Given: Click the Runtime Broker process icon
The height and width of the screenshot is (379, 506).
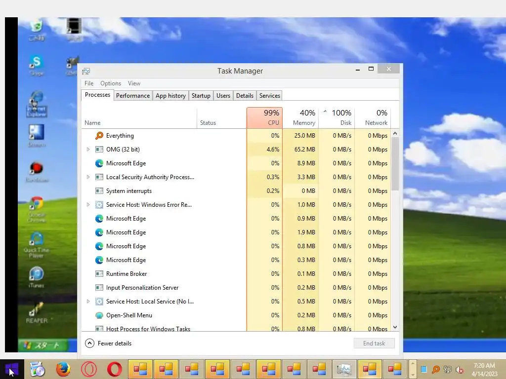Looking at the screenshot, I should [x=99, y=274].
